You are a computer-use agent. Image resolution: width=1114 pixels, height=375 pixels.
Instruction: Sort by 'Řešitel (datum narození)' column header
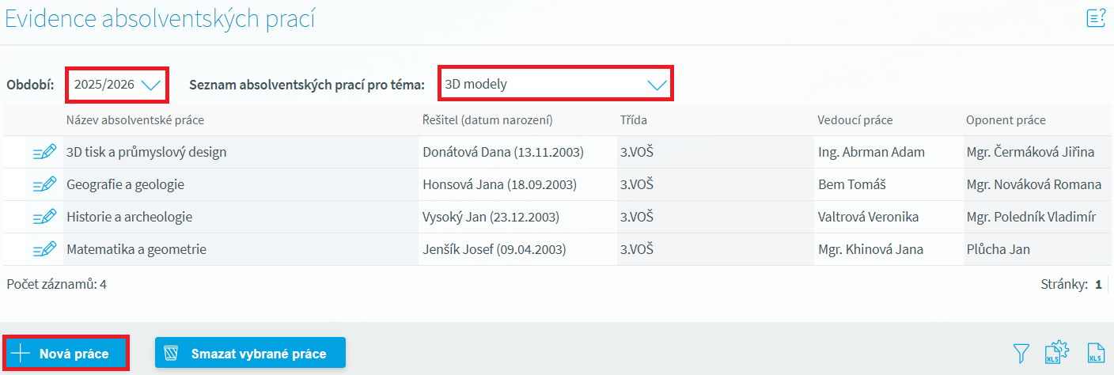pos(487,120)
